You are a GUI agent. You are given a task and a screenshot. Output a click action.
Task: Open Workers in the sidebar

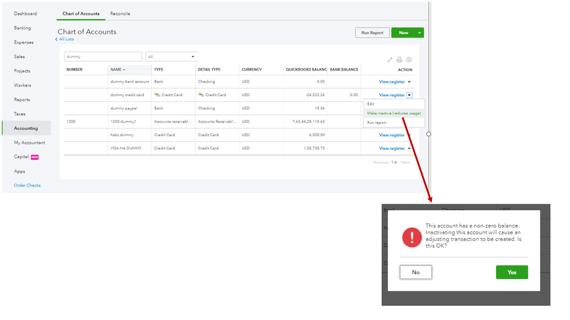tap(22, 85)
